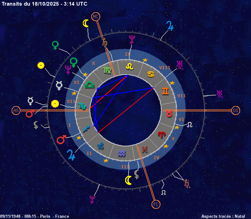The width and height of the screenshot is (251, 219).
Task: Click the Transits date title text
Action: (45, 4)
